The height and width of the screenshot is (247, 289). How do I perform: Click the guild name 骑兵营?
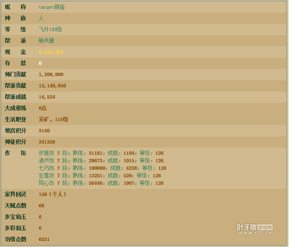47,41
